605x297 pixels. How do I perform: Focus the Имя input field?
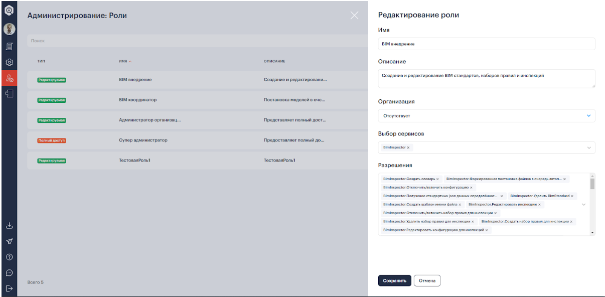[487, 44]
